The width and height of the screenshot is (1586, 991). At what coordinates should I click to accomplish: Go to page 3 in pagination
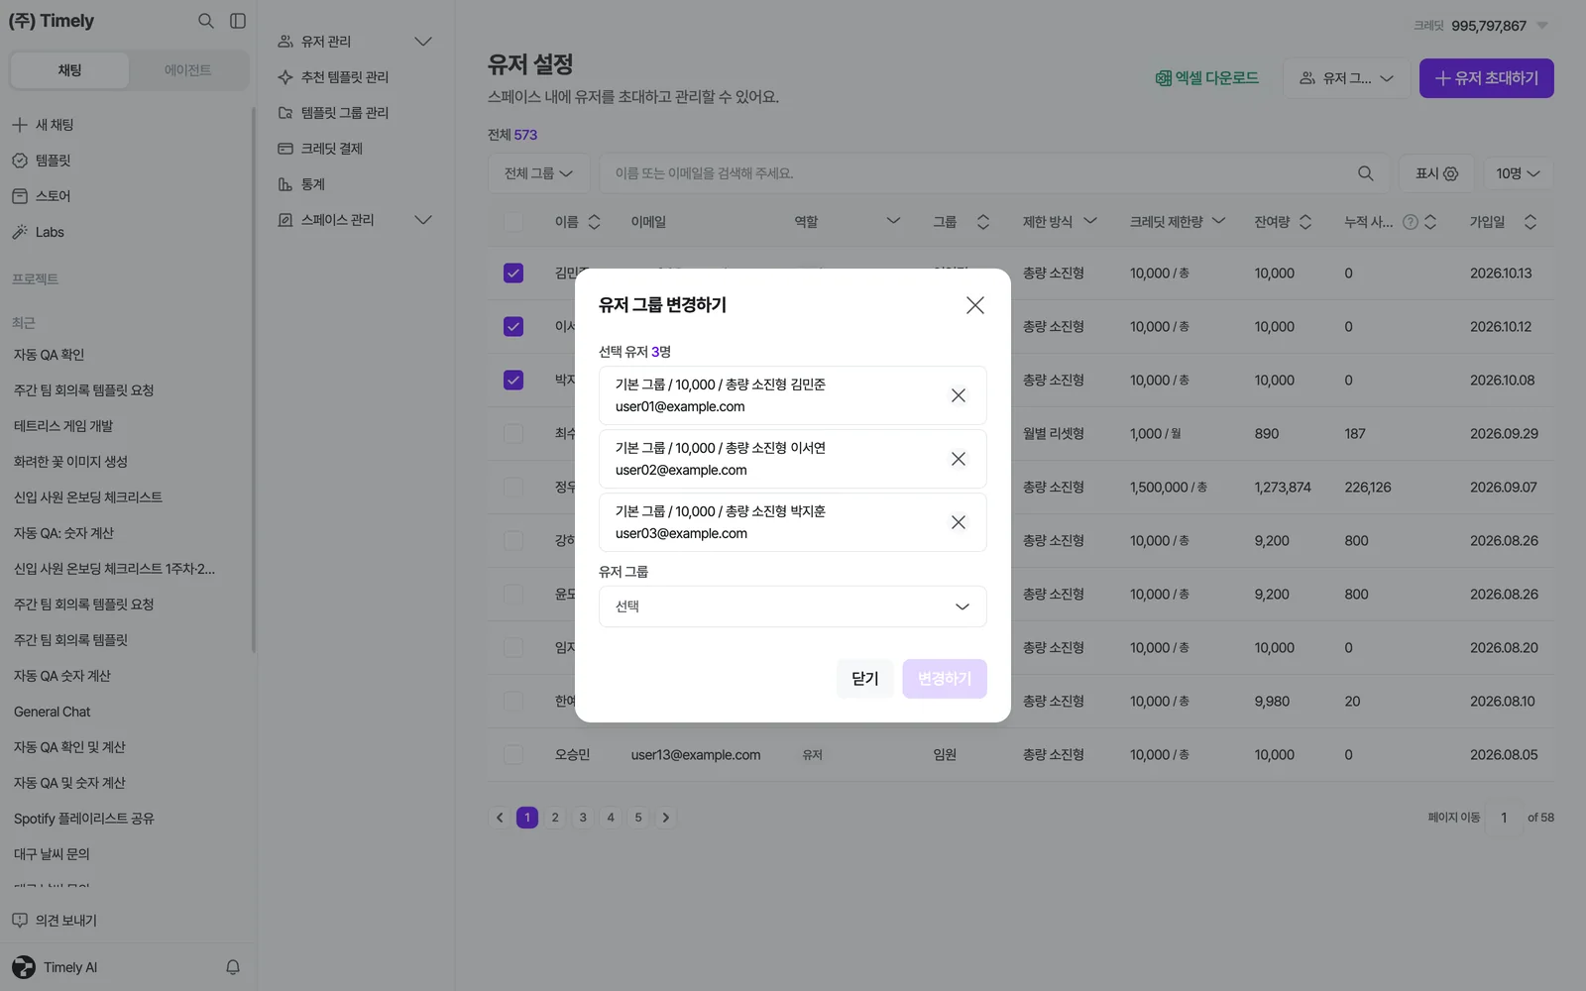point(583,818)
